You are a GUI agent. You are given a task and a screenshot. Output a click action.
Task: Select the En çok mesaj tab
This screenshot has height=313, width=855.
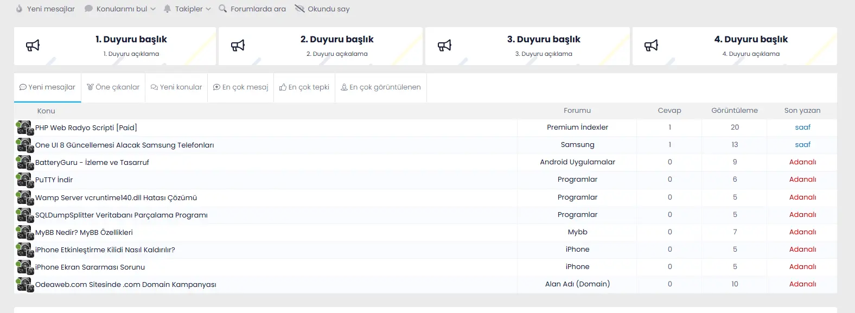[240, 87]
